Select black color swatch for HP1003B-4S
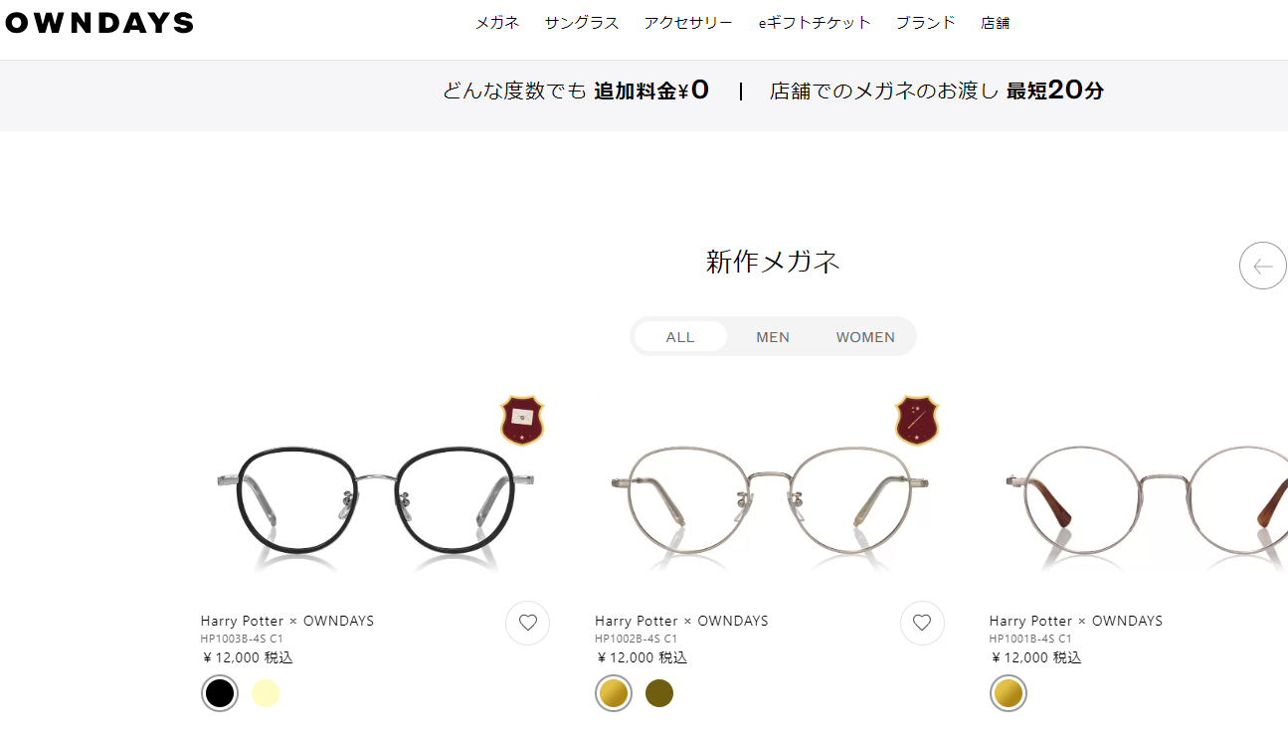This screenshot has width=1288, height=736. (220, 693)
